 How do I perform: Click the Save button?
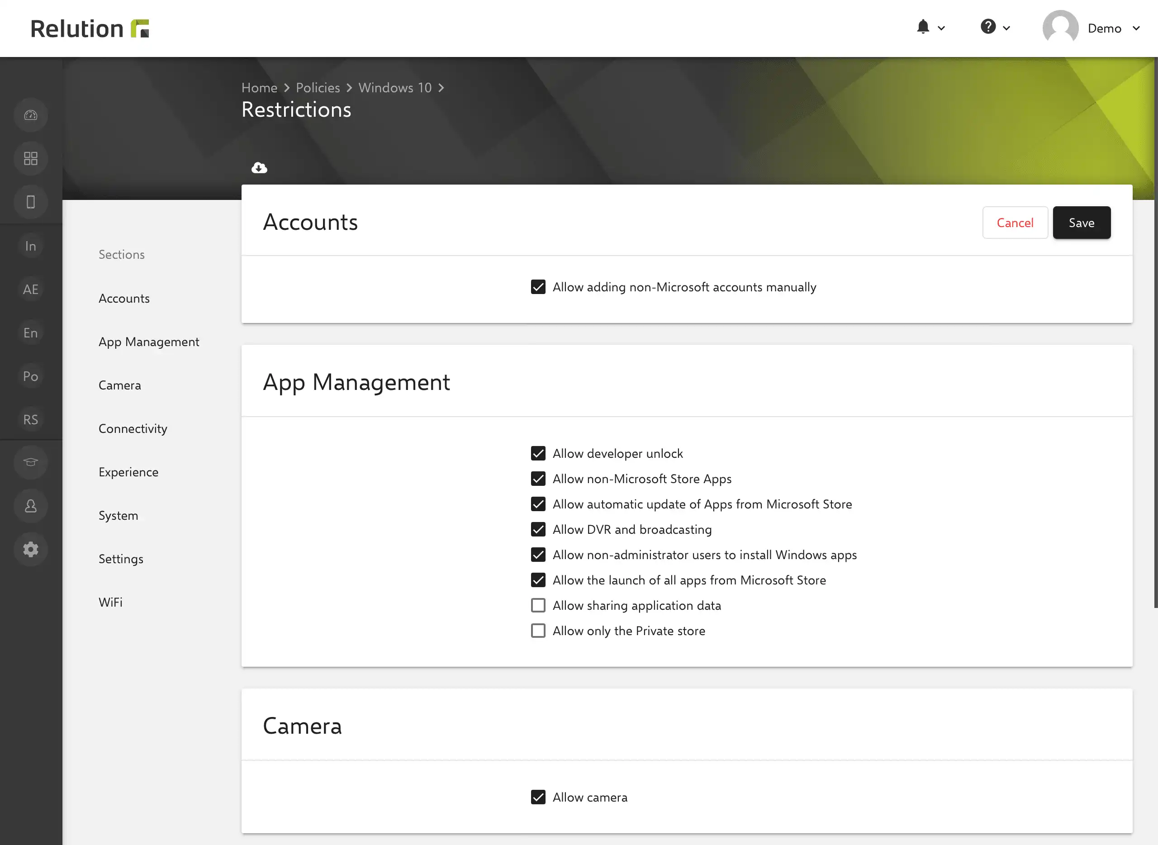[1081, 223]
